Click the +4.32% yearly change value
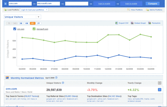 [133, 90]
